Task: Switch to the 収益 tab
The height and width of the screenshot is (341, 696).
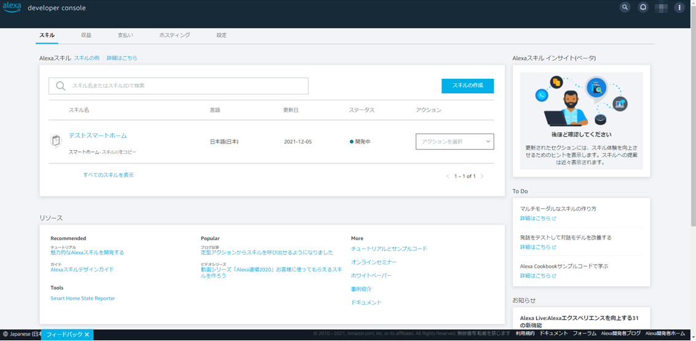Action: tap(86, 35)
